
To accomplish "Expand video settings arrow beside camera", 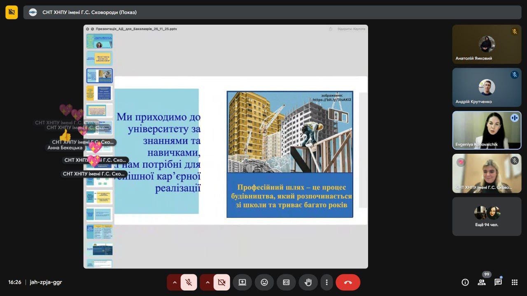I will tap(208, 282).
